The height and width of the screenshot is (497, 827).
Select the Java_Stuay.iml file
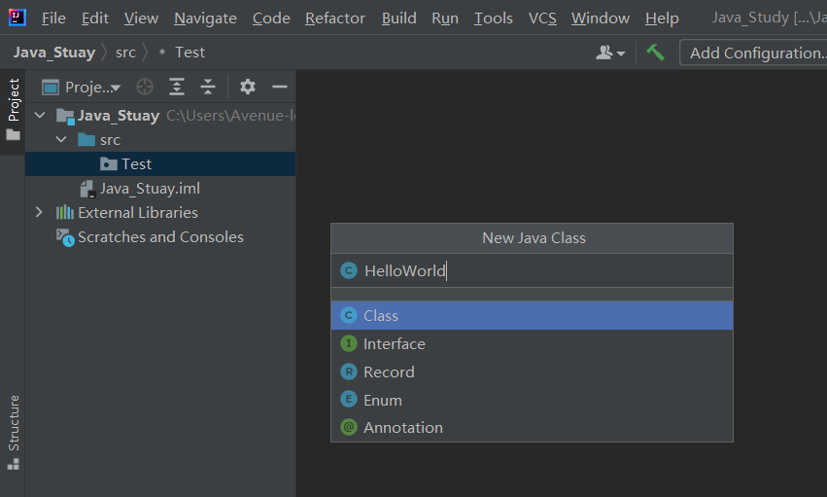point(150,189)
